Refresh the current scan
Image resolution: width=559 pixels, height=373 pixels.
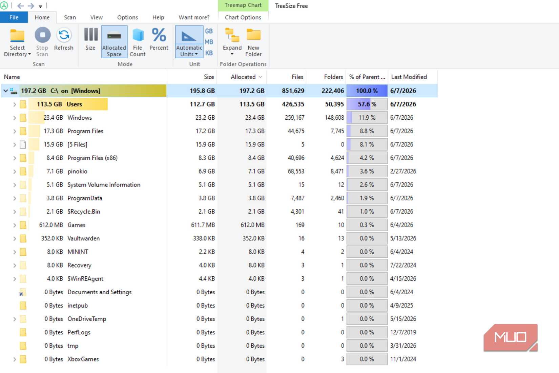tap(64, 39)
